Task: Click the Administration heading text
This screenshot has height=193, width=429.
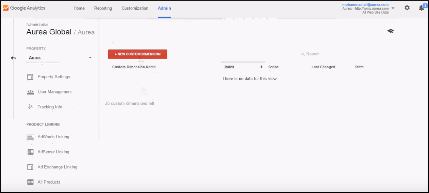Action: pyautogui.click(x=37, y=25)
